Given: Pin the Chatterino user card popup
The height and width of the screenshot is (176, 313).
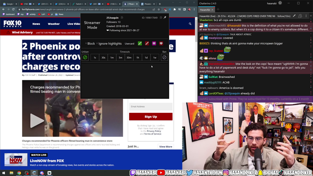Looking at the screenshot, I should [x=165, y=18].
